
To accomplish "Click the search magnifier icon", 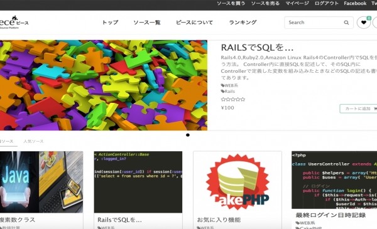I will pos(346,23).
